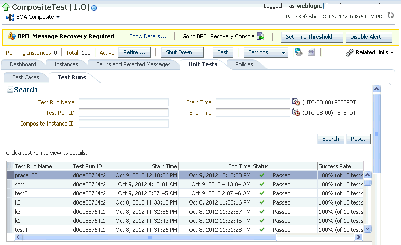
Task: Select the Unit Tests tab
Action: (203, 64)
